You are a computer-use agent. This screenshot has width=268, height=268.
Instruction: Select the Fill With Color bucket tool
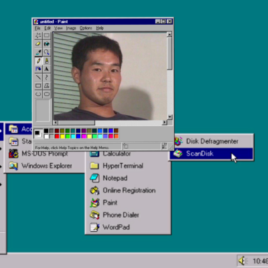pos(47,44)
